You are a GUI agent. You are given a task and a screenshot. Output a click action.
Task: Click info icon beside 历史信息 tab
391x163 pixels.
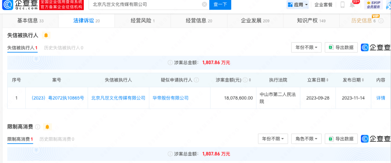[x=381, y=21]
